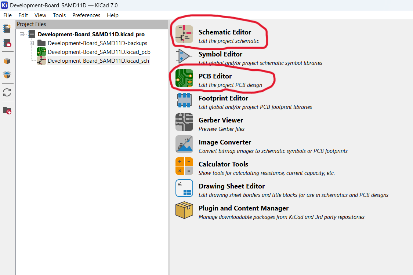Click the Schematic Editor launcher label
Image resolution: width=413 pixels, height=275 pixels.
(x=225, y=32)
